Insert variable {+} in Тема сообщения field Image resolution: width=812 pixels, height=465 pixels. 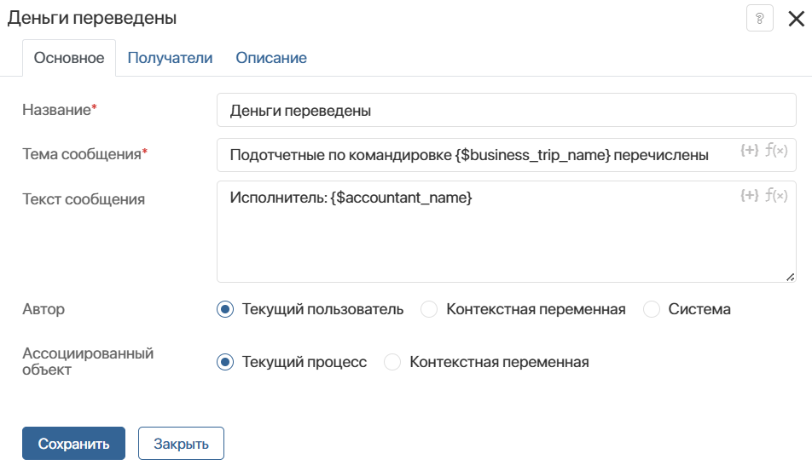click(750, 151)
